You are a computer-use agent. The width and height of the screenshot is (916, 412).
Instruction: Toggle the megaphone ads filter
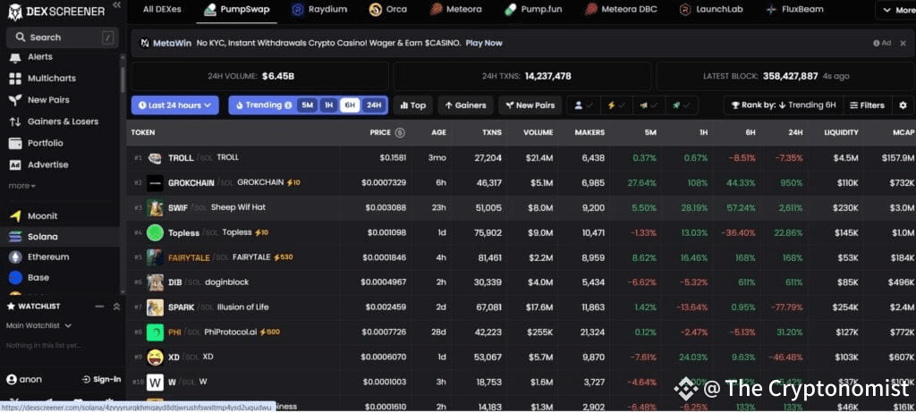coord(649,105)
